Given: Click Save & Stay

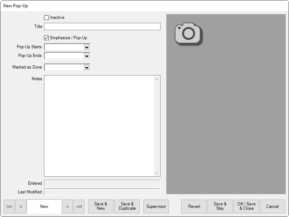Looking at the screenshot, I should pyautogui.click(x=220, y=206).
